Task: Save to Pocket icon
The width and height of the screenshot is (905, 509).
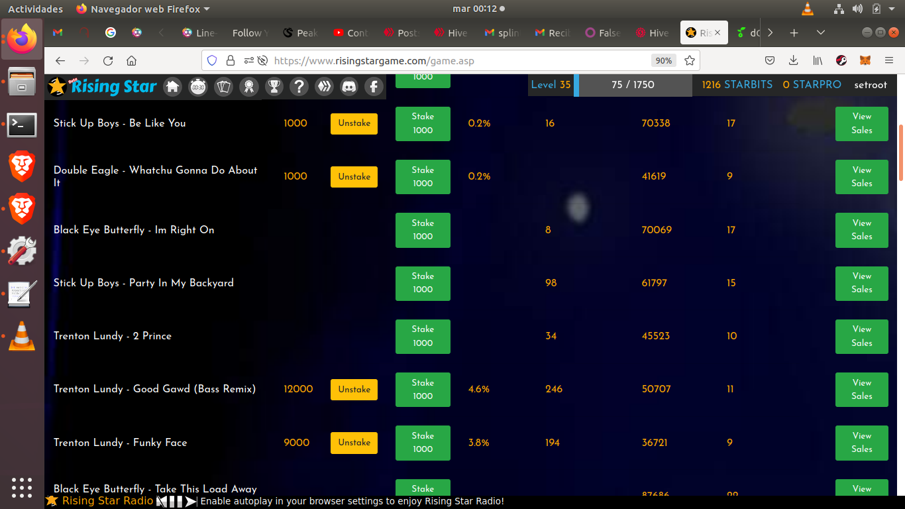Action: click(x=770, y=60)
